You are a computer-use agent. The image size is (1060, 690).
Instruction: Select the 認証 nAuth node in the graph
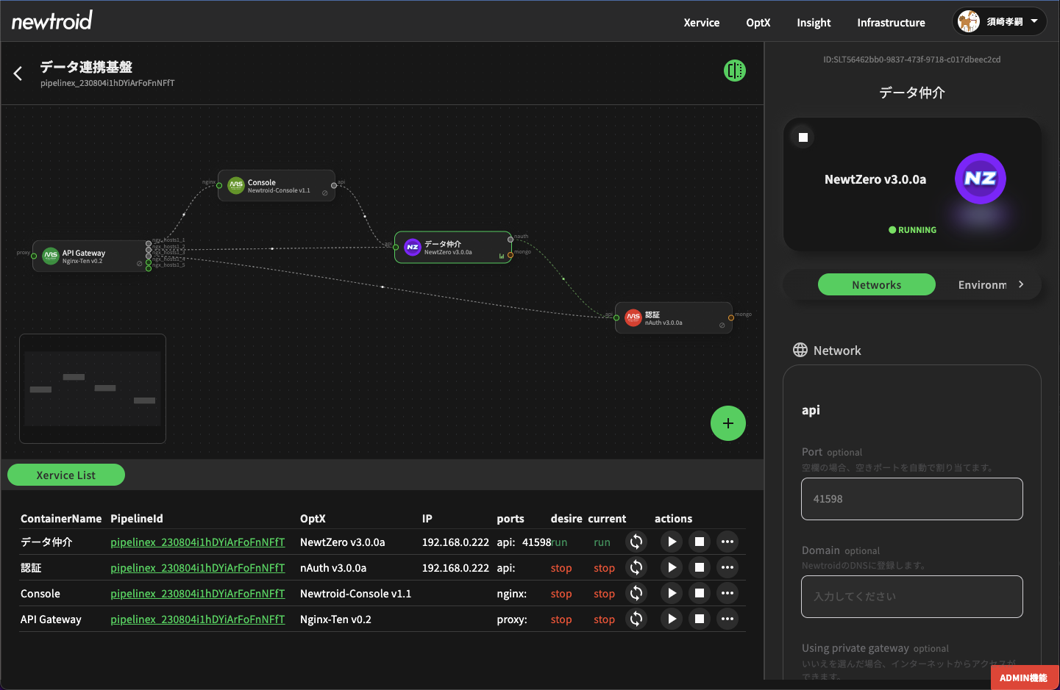(673, 317)
